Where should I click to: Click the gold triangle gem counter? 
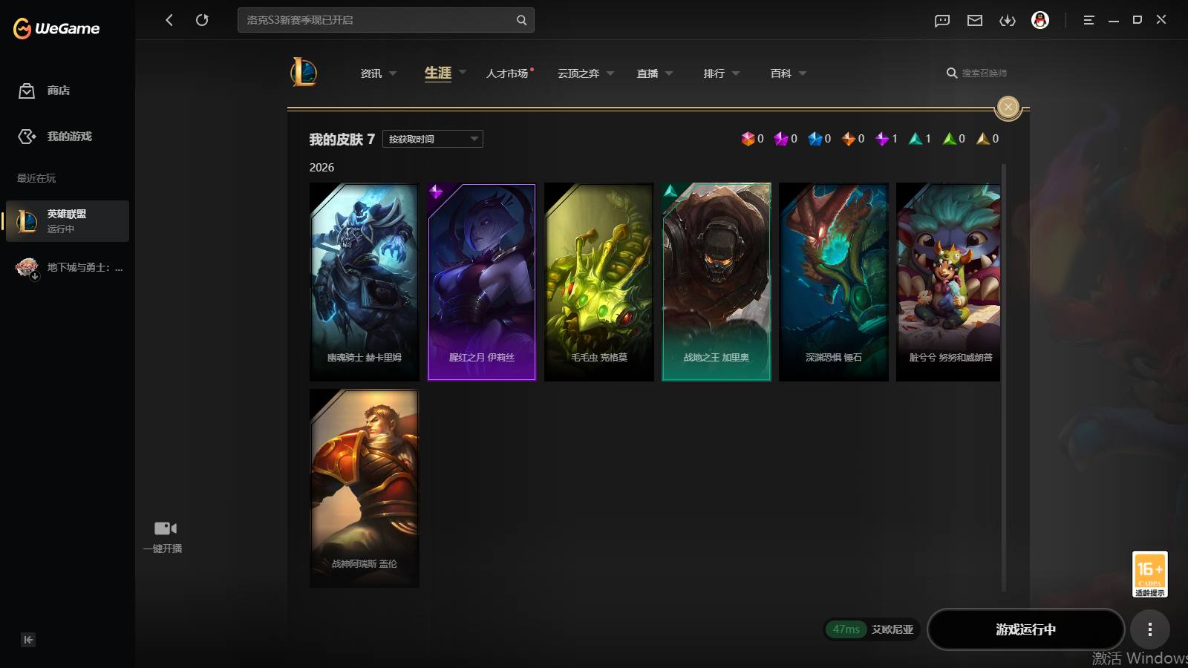click(x=988, y=139)
